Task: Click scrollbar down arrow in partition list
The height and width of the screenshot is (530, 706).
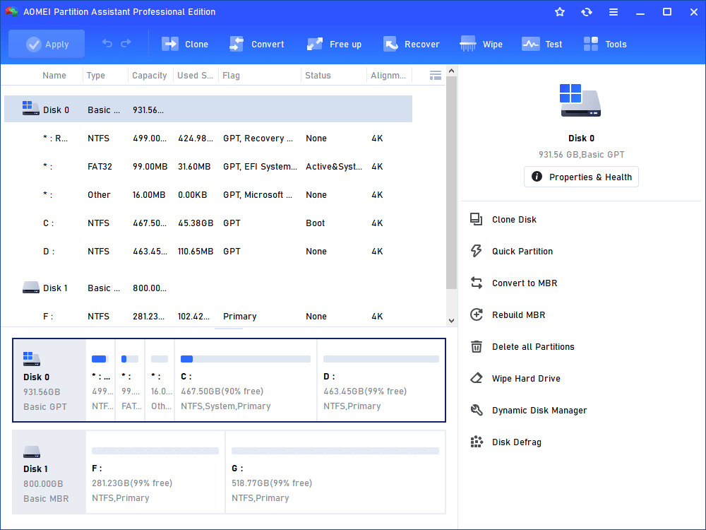Action: tap(451, 321)
